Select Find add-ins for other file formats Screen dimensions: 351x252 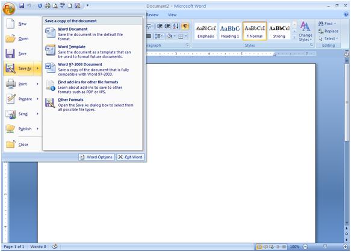(93, 86)
